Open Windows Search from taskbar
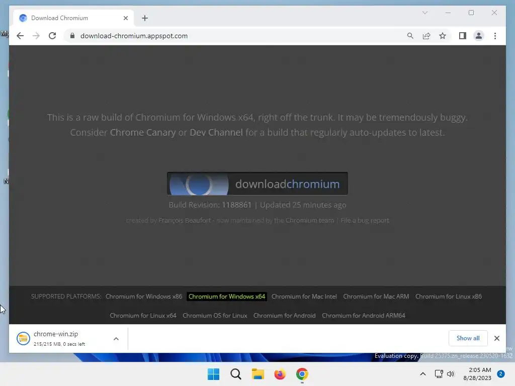The image size is (515, 386). point(235,374)
